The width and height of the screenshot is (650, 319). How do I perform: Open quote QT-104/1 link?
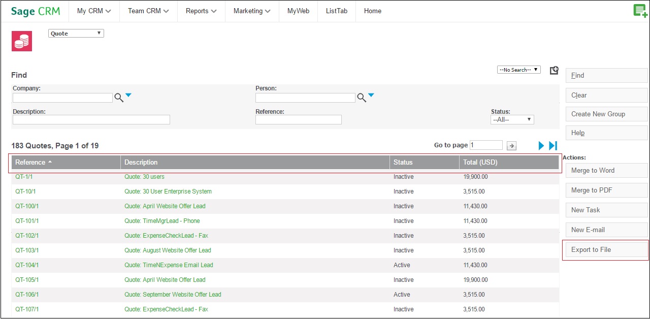[x=27, y=265]
